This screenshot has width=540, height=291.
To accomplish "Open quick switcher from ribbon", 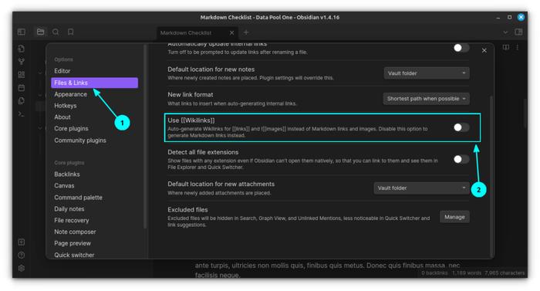I will (x=22, y=49).
